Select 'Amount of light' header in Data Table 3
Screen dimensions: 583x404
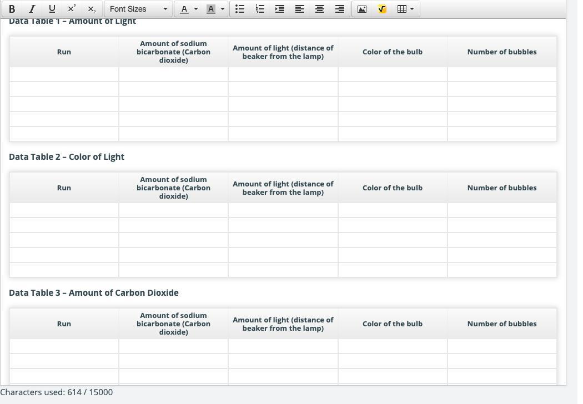pos(283,324)
